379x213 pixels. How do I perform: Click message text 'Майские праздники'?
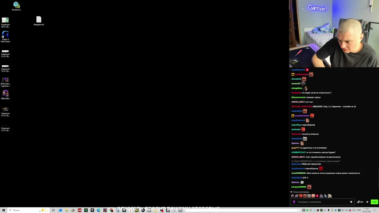pos(311,164)
